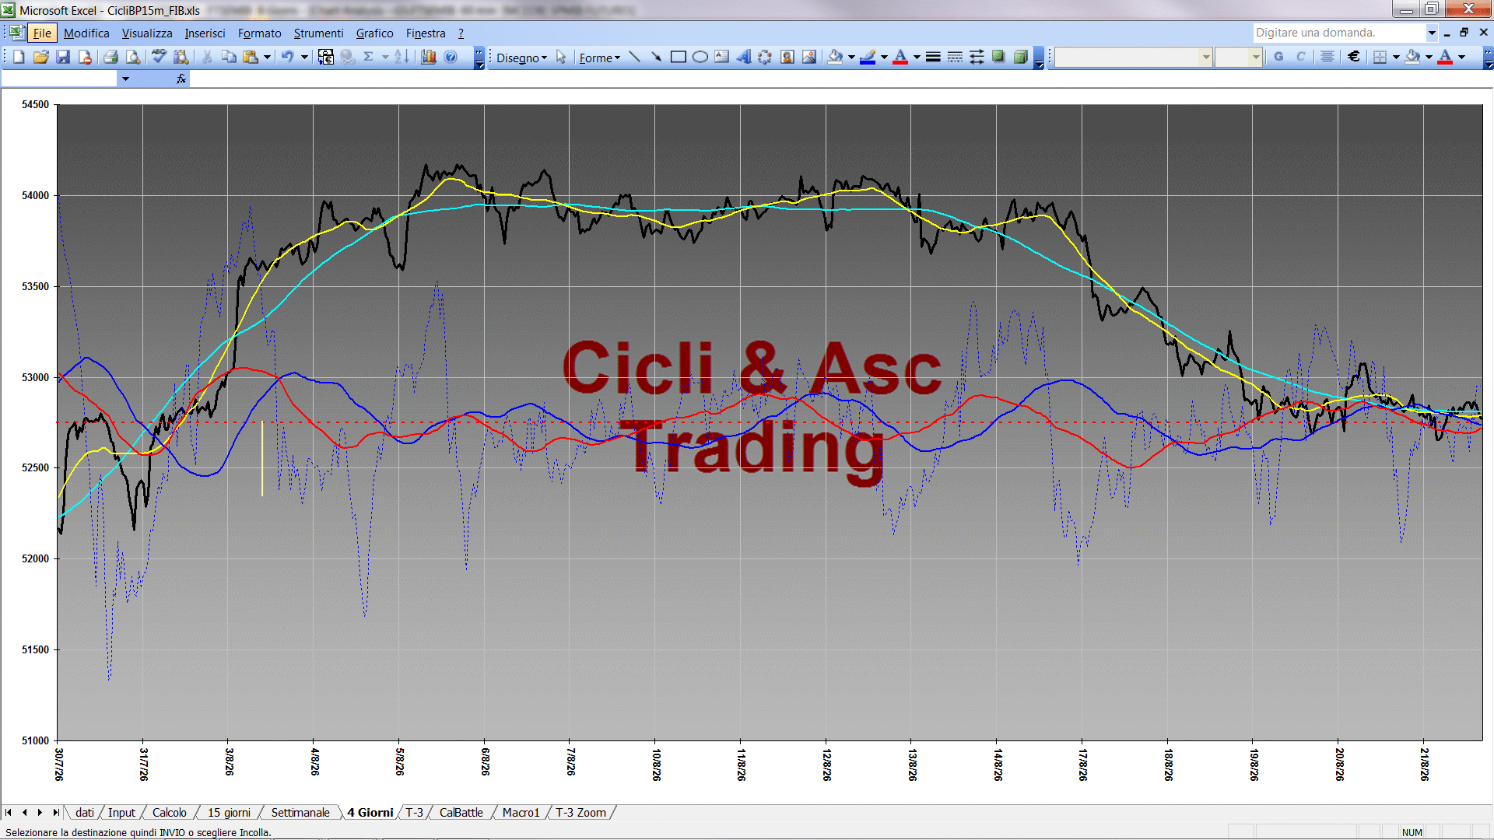The width and height of the screenshot is (1494, 840).
Task: Open the Strumenti menu
Action: 318,33
